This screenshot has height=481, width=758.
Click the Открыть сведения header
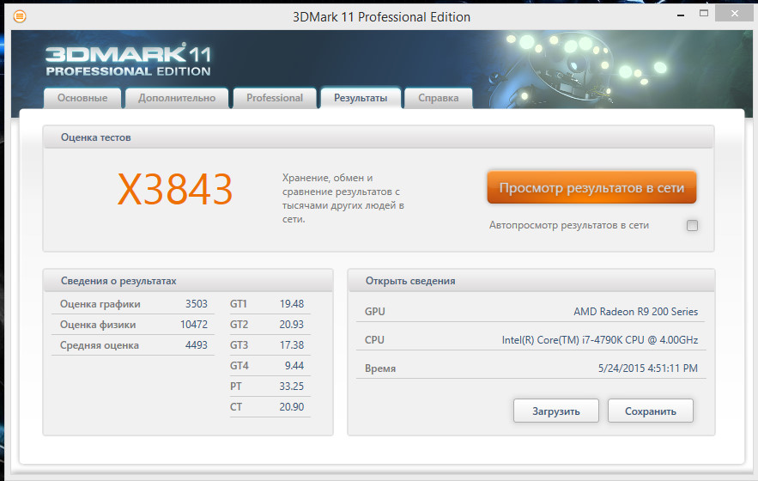click(531, 281)
